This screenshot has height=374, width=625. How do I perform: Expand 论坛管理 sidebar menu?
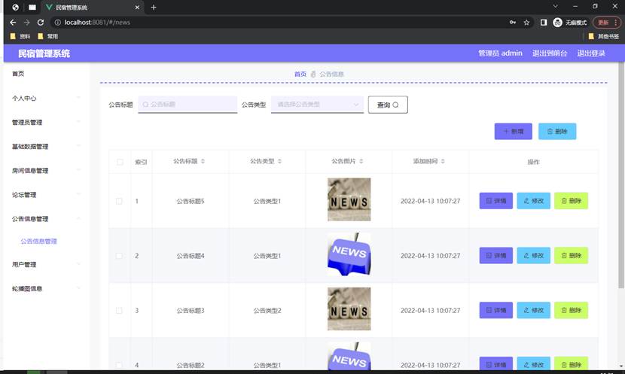(46, 195)
